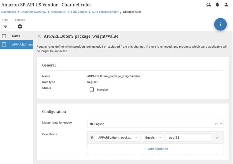Enable the Inactive status checkbox
This screenshot has height=164, width=233.
point(92,89)
